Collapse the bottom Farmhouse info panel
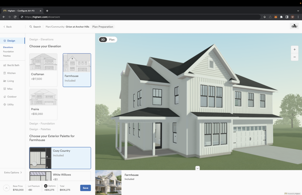The width and height of the screenshot is (302, 195). coord(198,168)
